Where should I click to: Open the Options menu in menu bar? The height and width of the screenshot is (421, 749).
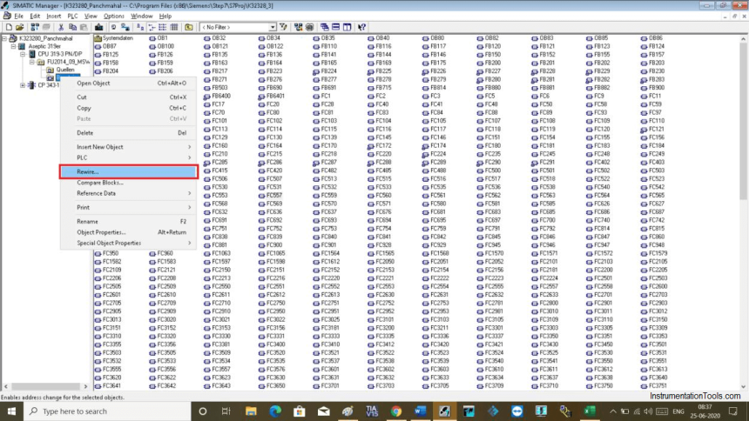114,17
